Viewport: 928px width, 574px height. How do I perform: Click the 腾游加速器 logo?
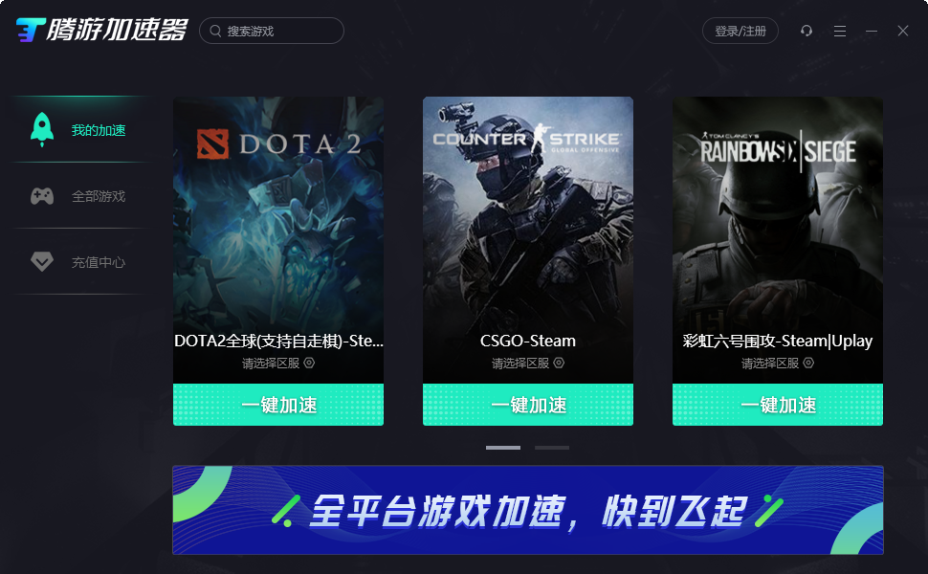101,30
